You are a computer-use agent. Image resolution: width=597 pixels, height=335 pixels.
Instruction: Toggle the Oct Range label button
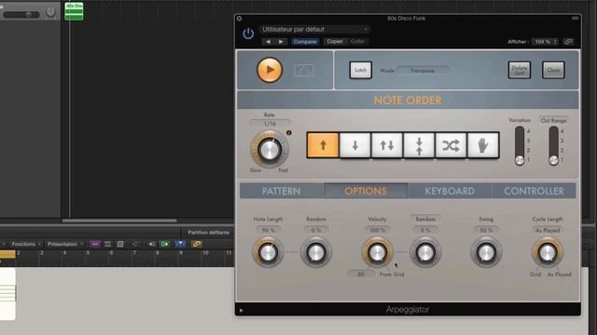[x=553, y=120]
